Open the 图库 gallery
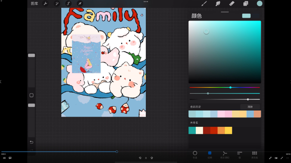 tap(34, 3)
